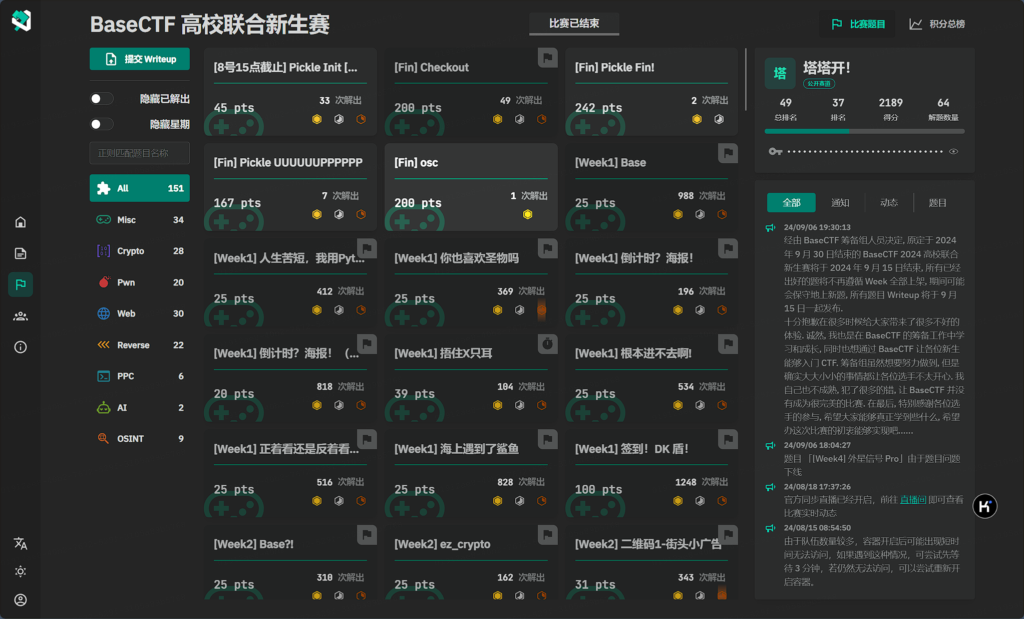Toggle 隐藏已解出 switch
1024x619 pixels.
tap(102, 99)
